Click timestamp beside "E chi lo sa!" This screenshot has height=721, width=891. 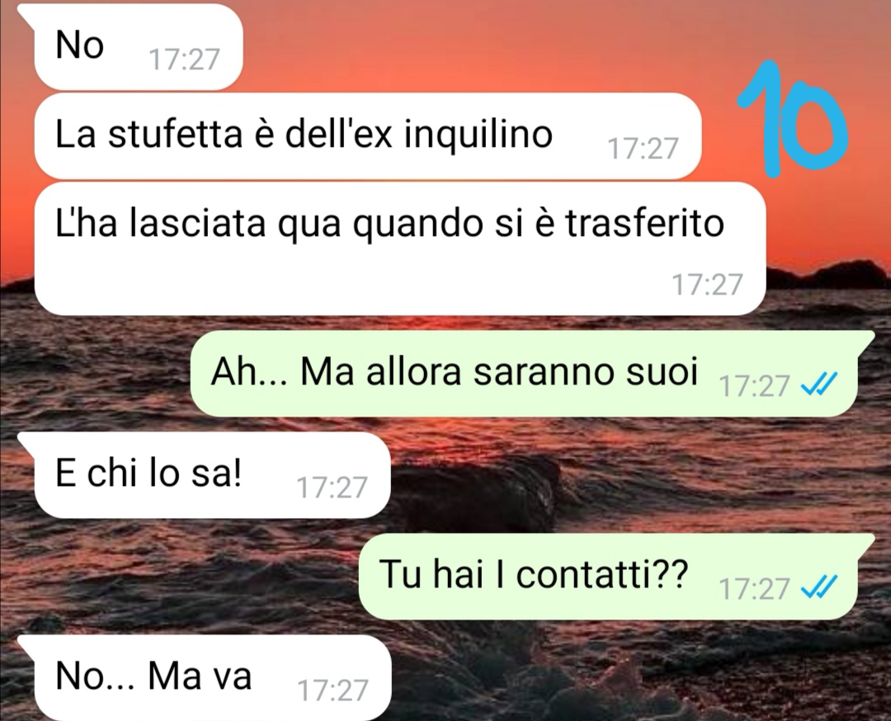tap(332, 488)
